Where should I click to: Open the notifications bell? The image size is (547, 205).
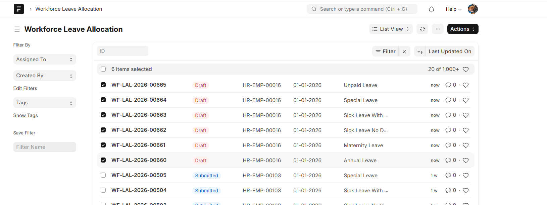point(432,9)
